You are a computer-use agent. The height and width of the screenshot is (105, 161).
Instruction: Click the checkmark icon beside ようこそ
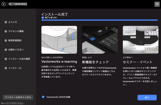pos(6,22)
